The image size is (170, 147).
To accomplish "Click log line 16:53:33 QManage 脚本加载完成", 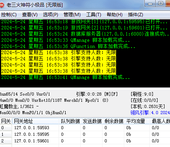I will [66, 40].
